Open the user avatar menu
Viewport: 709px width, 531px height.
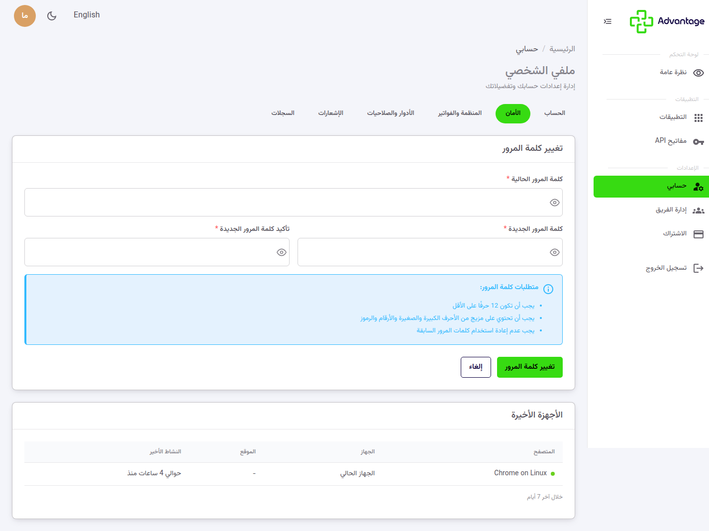(x=25, y=16)
